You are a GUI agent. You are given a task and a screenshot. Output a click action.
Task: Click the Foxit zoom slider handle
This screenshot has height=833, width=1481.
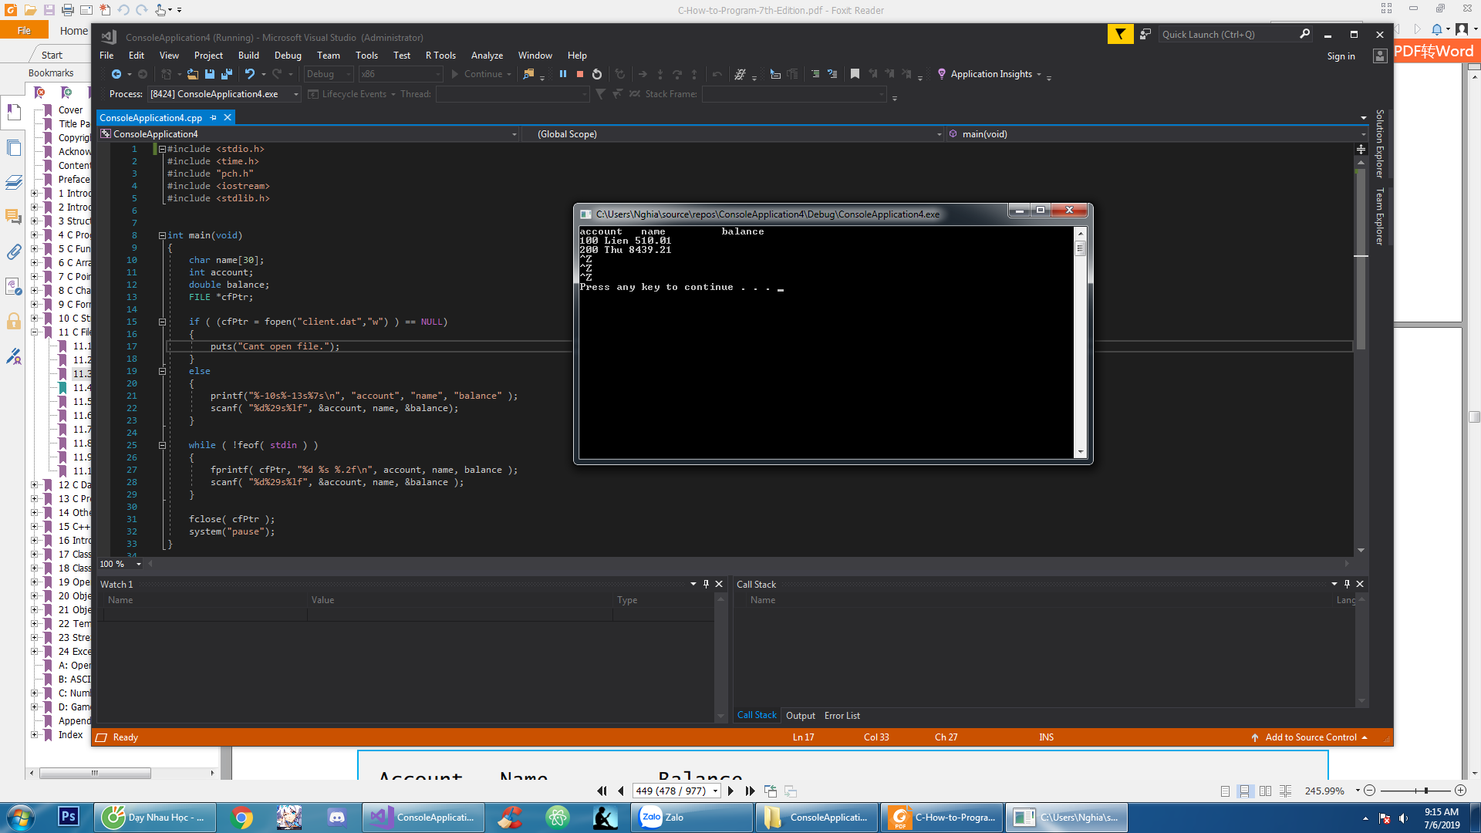(1426, 791)
